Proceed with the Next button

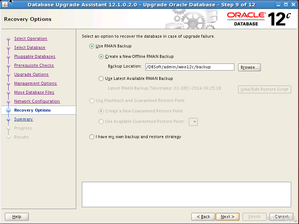[228, 217]
